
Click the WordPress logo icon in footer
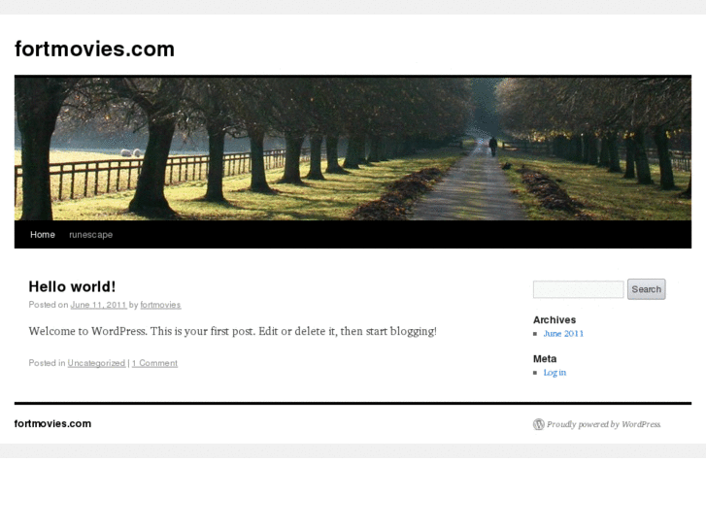539,424
